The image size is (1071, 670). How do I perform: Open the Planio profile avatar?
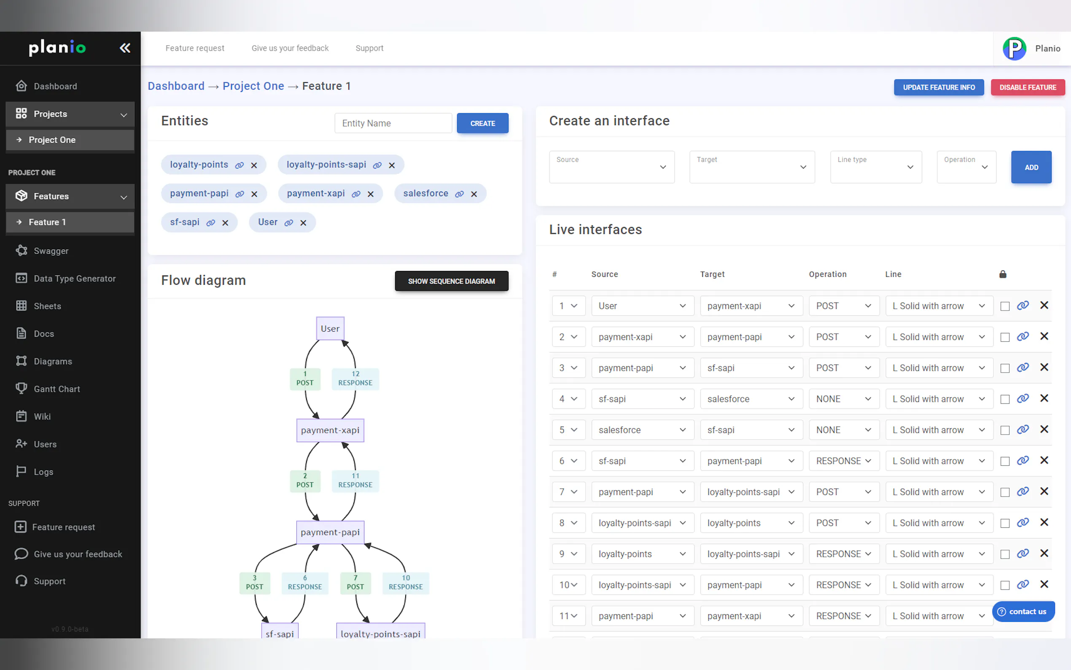pyautogui.click(x=1014, y=48)
